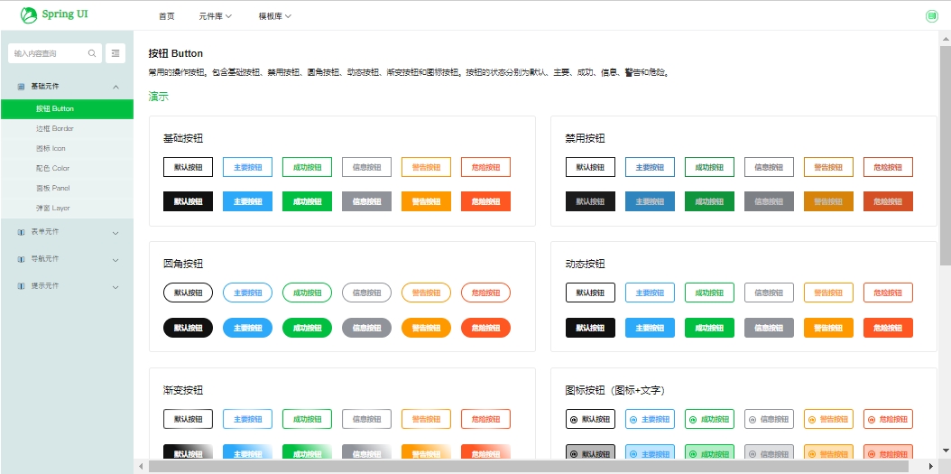The image size is (951, 474).
Task: Open the 模板库 dropdown in top navigation
Action: [275, 16]
